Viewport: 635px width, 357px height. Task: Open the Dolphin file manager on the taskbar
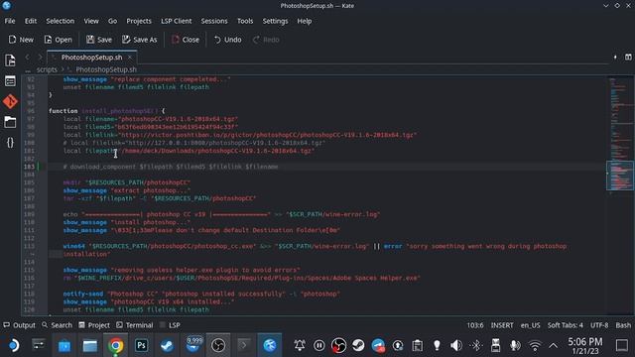pos(90,345)
